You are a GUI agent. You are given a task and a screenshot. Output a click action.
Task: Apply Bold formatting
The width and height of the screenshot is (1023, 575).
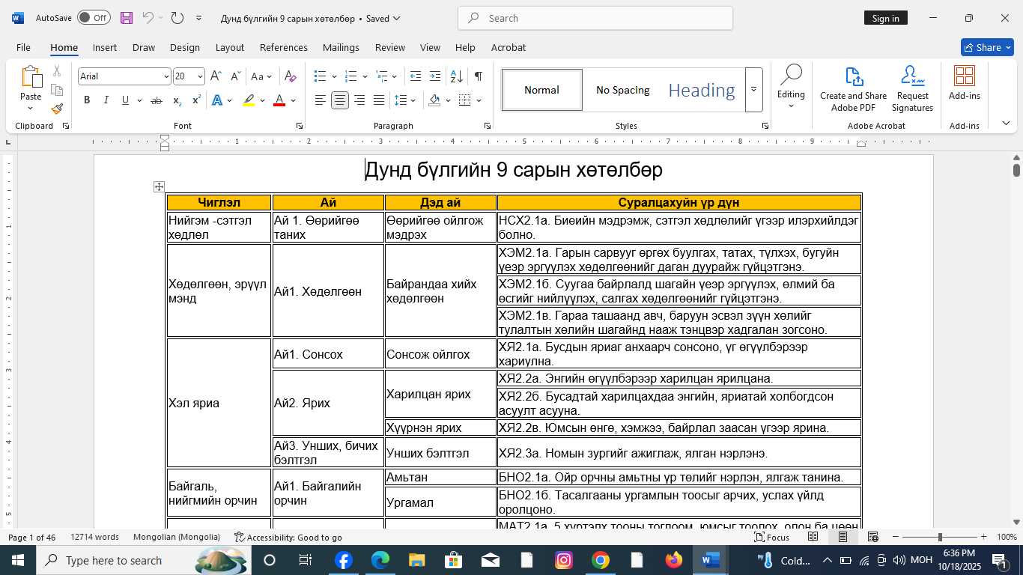pos(87,100)
